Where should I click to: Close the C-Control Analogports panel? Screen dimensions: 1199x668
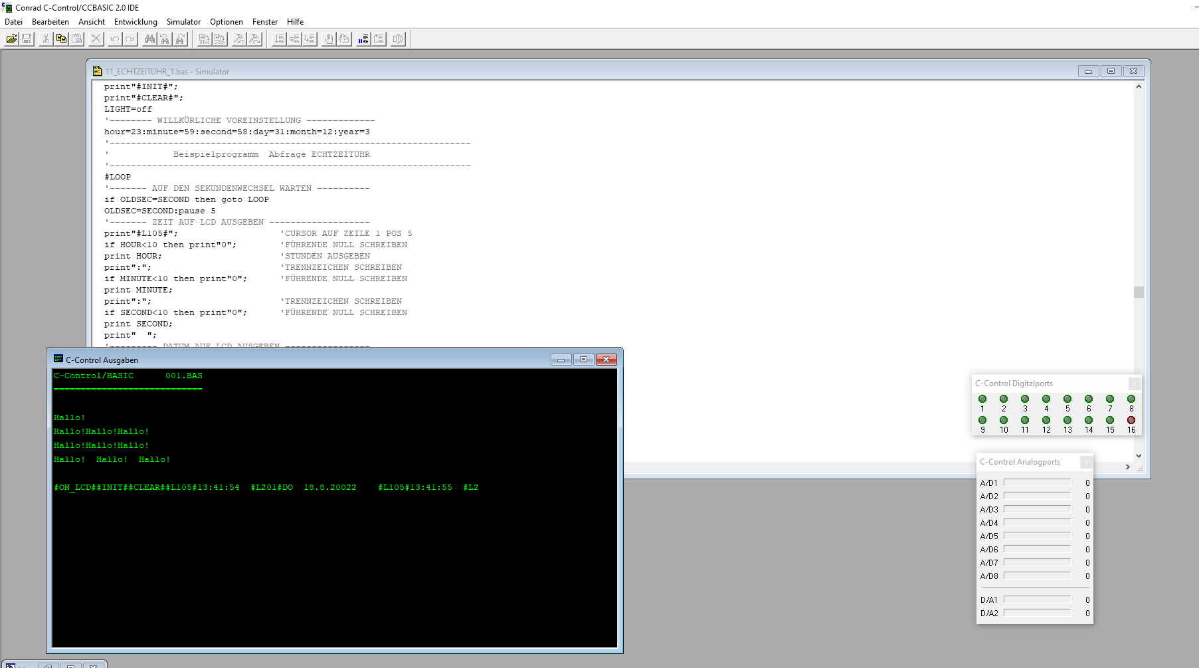(x=1085, y=462)
